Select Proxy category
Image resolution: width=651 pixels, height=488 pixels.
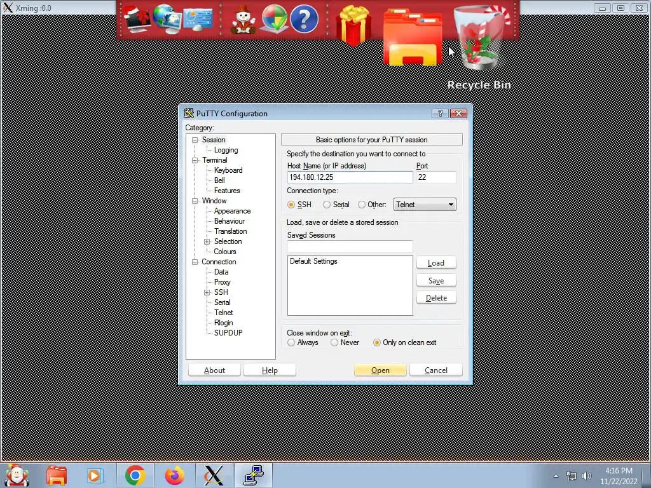point(222,282)
